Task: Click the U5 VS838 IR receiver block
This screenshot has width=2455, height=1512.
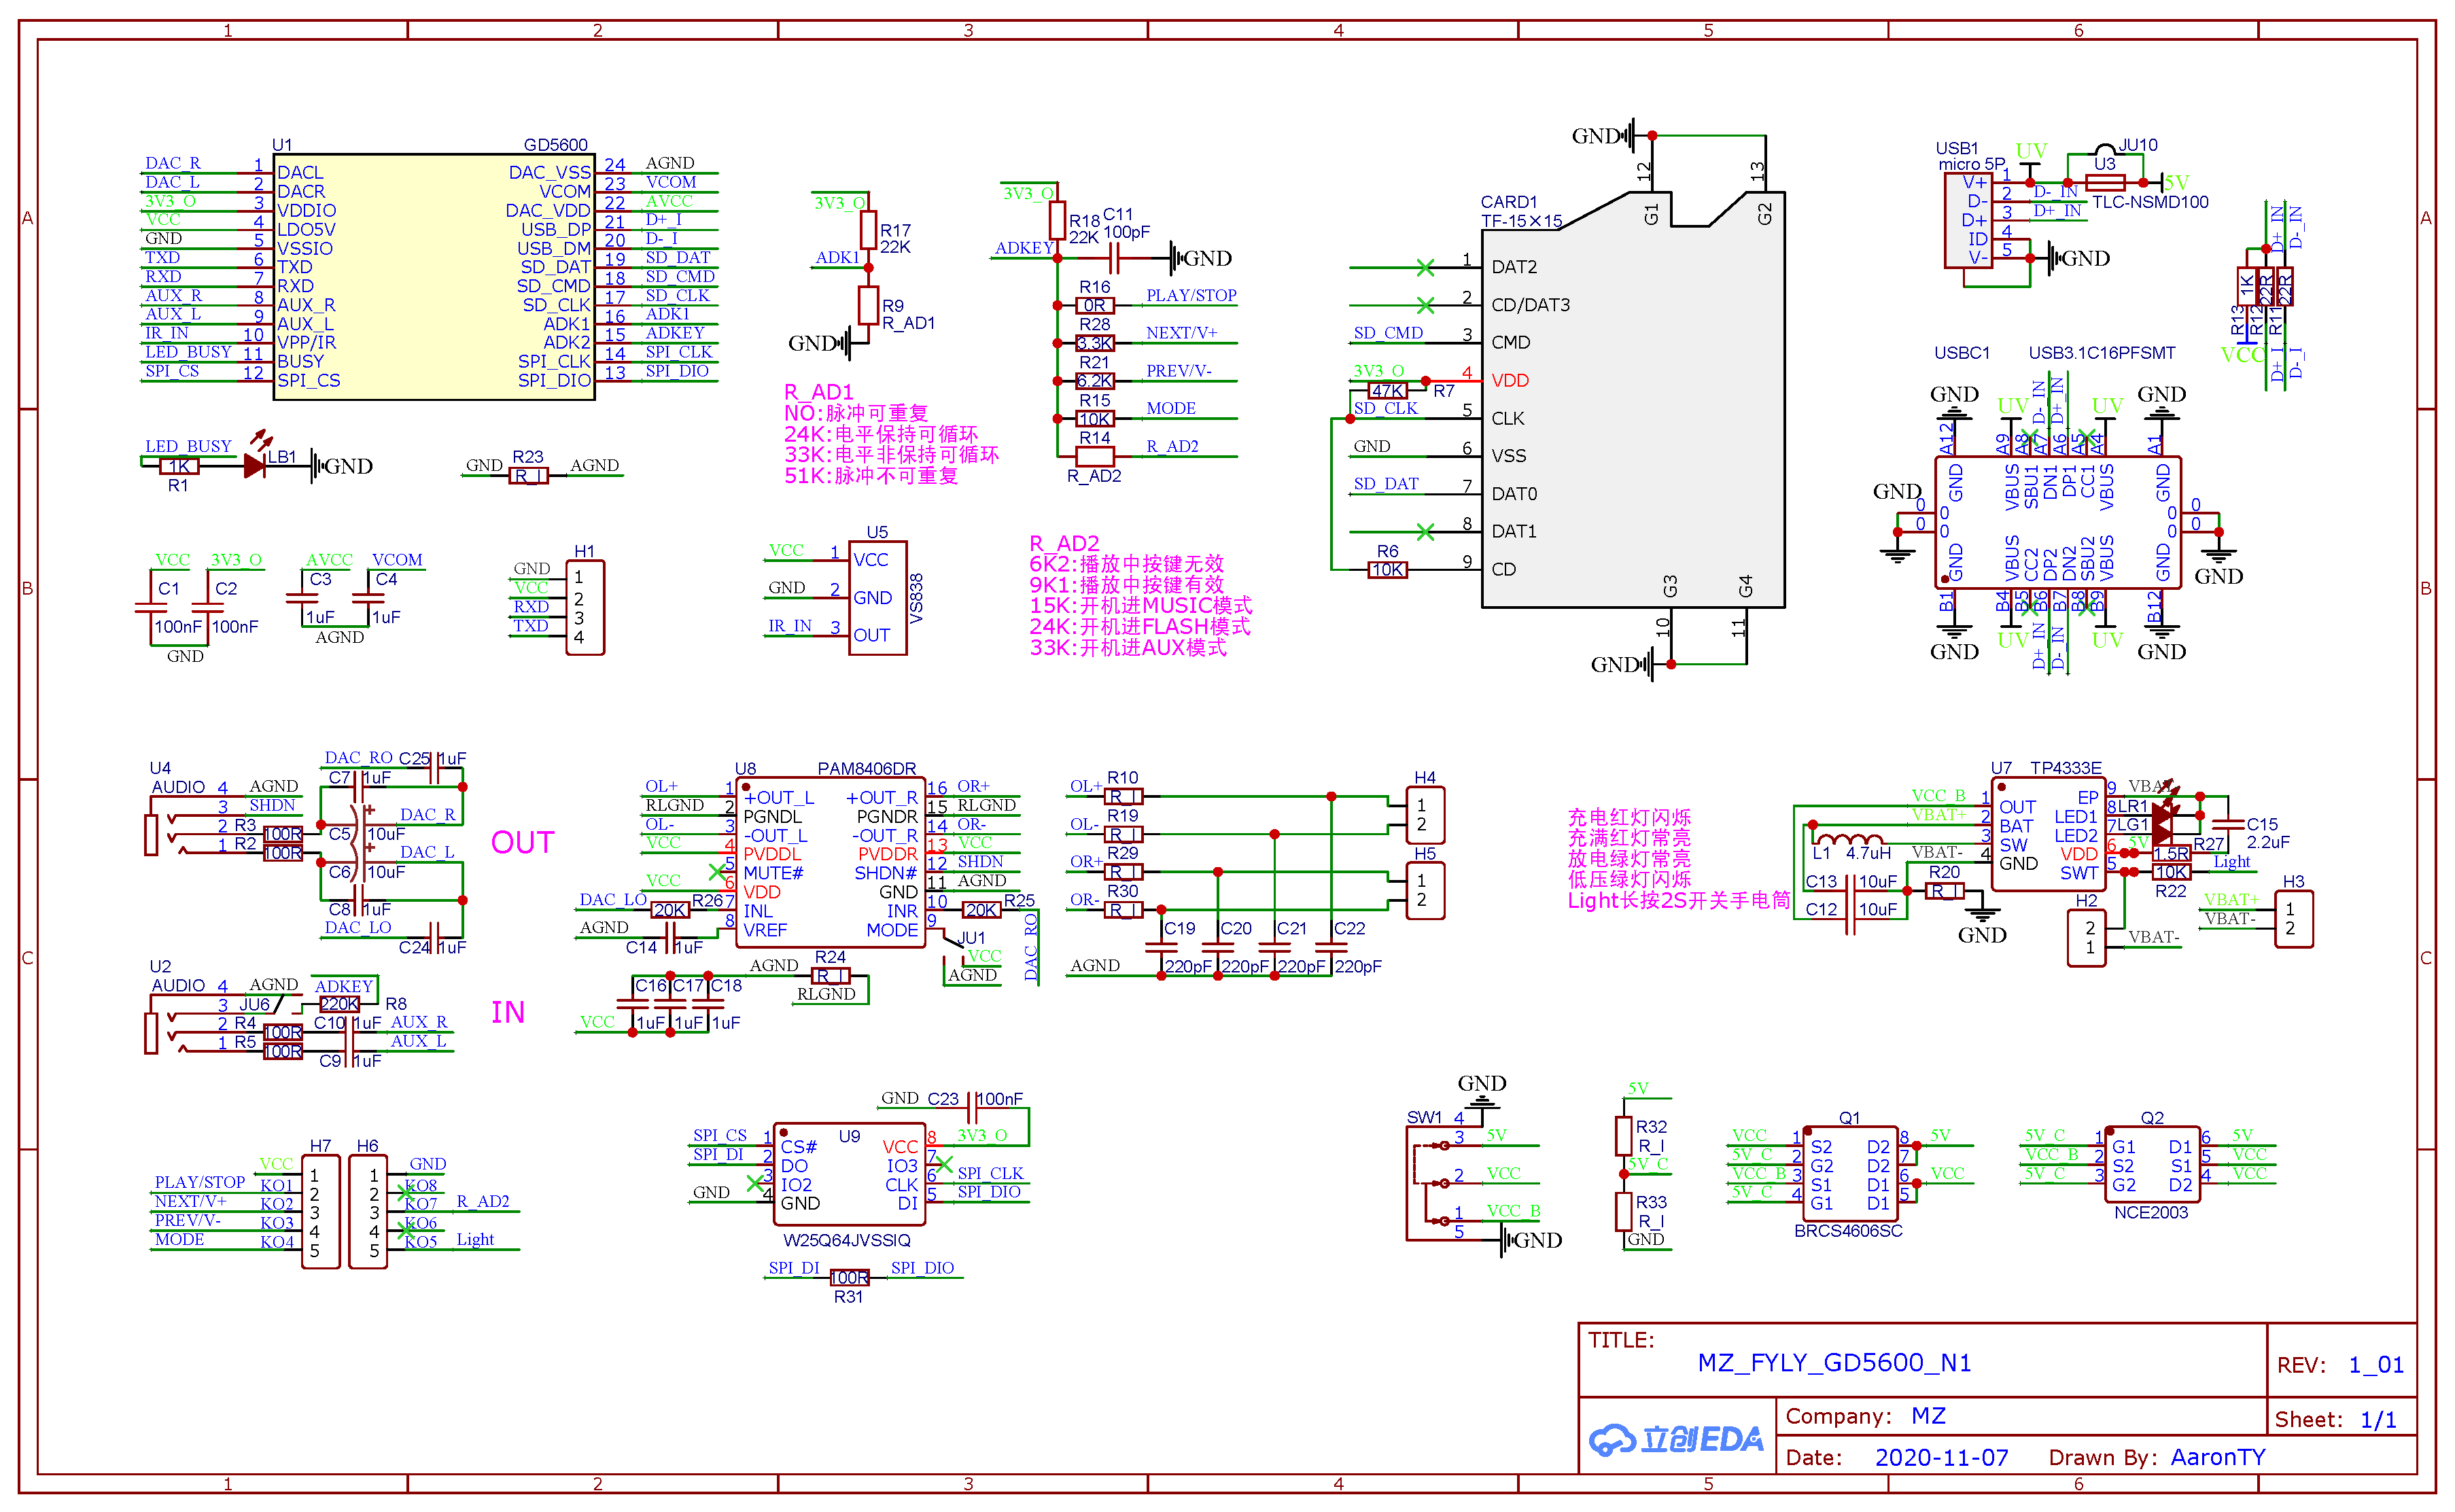Action: [x=877, y=598]
